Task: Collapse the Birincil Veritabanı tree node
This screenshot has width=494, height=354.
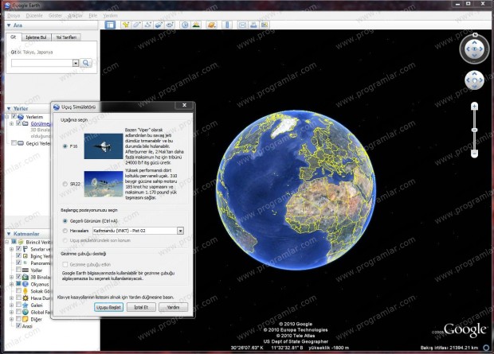Action: point(7,242)
